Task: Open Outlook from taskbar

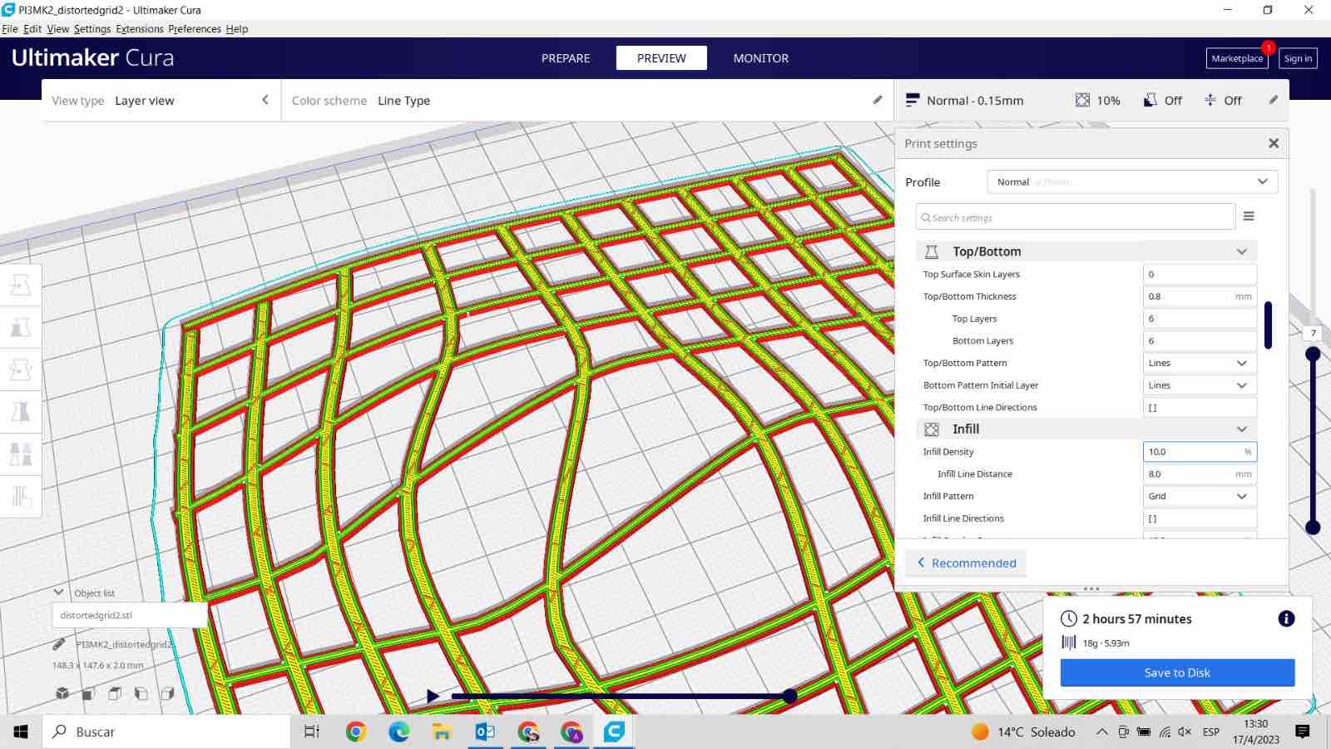Action: [485, 732]
